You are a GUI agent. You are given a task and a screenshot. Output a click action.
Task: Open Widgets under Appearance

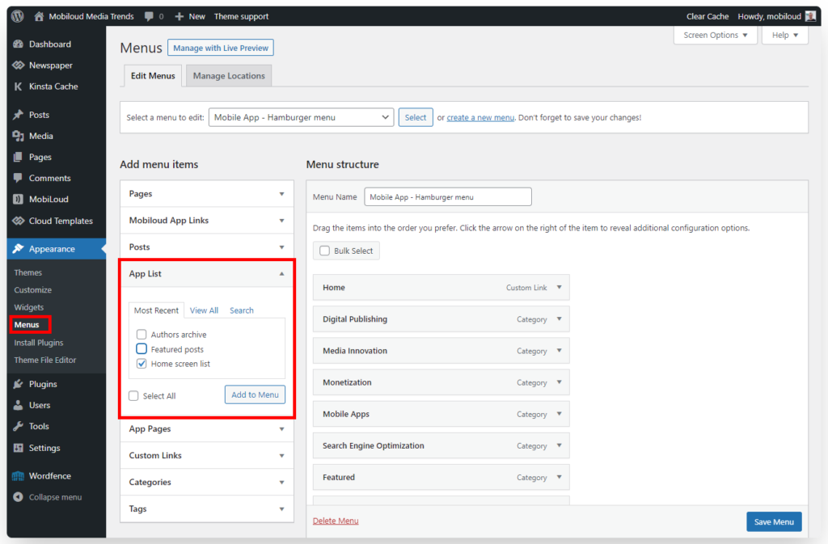(x=29, y=307)
